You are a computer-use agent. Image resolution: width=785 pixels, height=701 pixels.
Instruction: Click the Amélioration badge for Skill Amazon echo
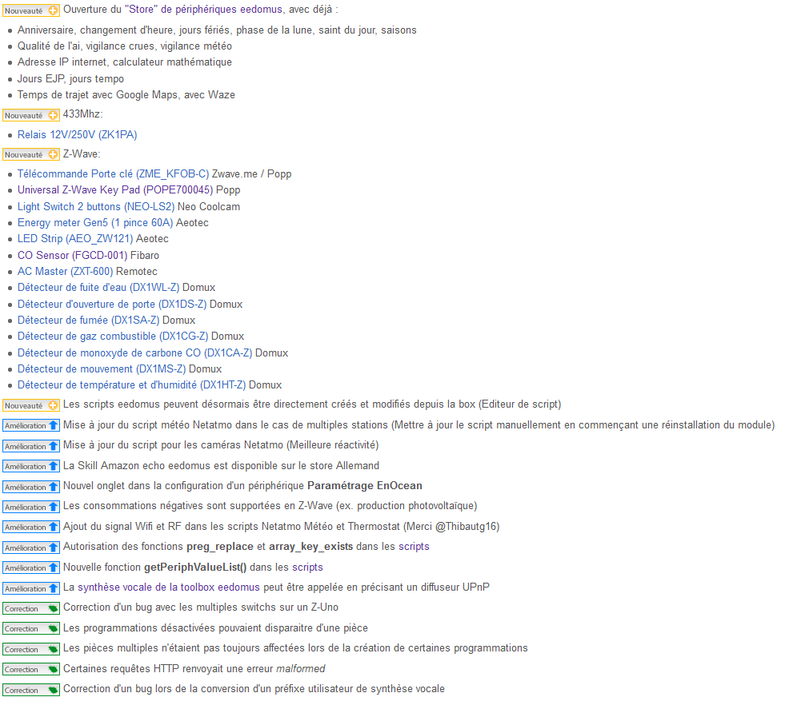[x=31, y=467]
